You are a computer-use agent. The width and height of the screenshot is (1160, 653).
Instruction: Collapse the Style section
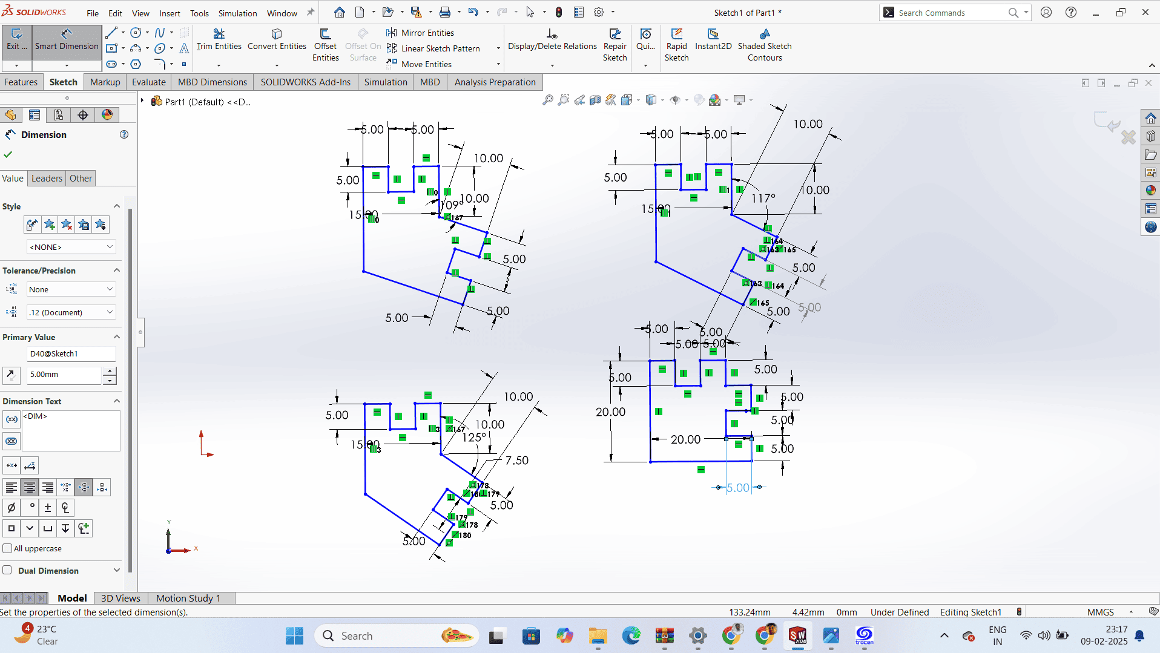117,206
